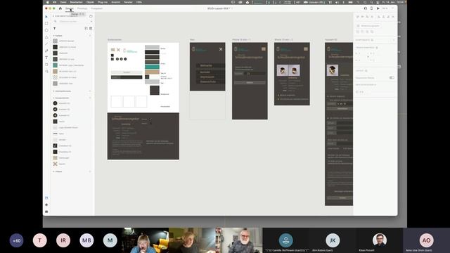Activate the Text tool
450x253 pixels.
46,58
